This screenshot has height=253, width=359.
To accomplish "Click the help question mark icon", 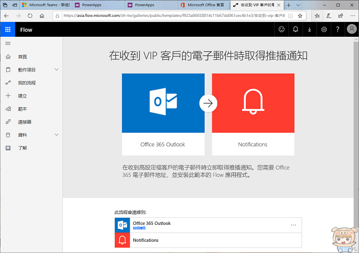I will pos(337,30).
